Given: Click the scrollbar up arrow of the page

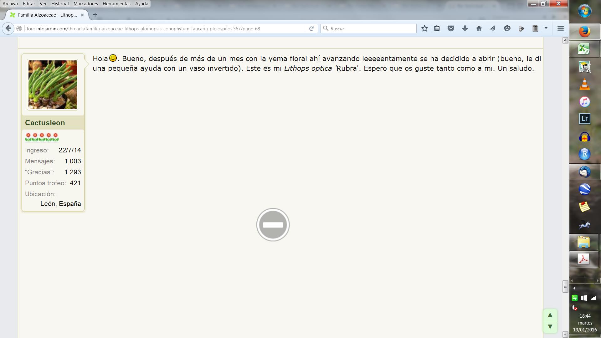Looking at the screenshot, I should (565, 40).
